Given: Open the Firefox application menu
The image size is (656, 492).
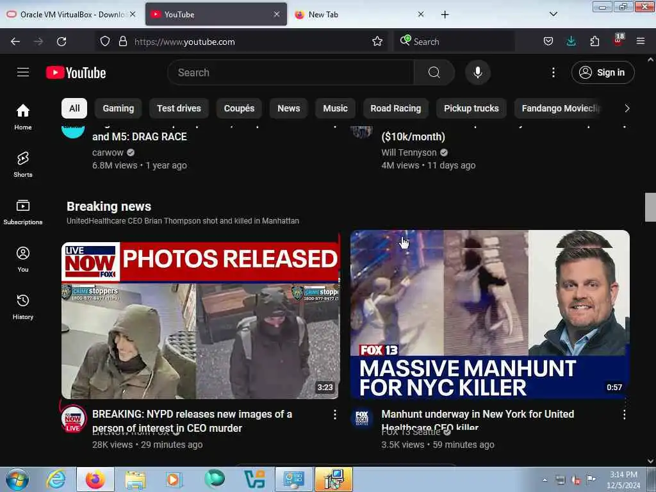Looking at the screenshot, I should (x=641, y=42).
